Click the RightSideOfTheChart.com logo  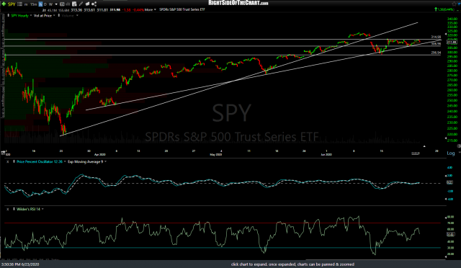pyautogui.click(x=238, y=3)
